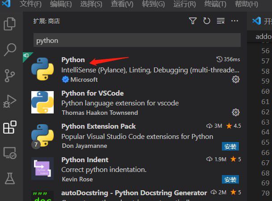Open more actions ellipsis in Extensions panel
The height and width of the screenshot is (201, 272).
(x=235, y=21)
